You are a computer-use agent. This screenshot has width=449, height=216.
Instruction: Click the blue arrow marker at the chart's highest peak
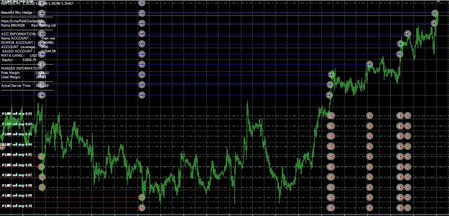pyautogui.click(x=435, y=13)
